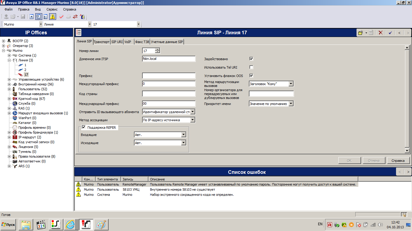Toggle the yellow warning error pane icon
The height and width of the screenshot is (231, 412).
[x=52, y=17]
